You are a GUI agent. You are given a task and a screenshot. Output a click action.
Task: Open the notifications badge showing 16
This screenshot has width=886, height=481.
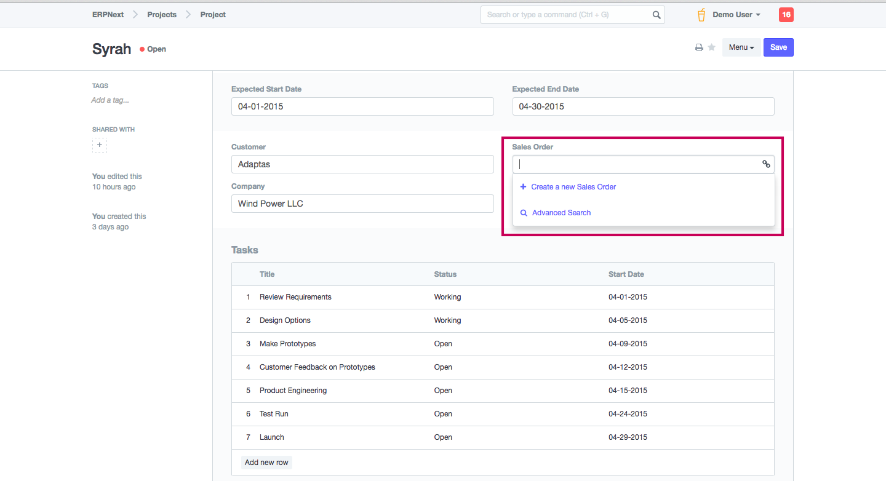coord(786,15)
